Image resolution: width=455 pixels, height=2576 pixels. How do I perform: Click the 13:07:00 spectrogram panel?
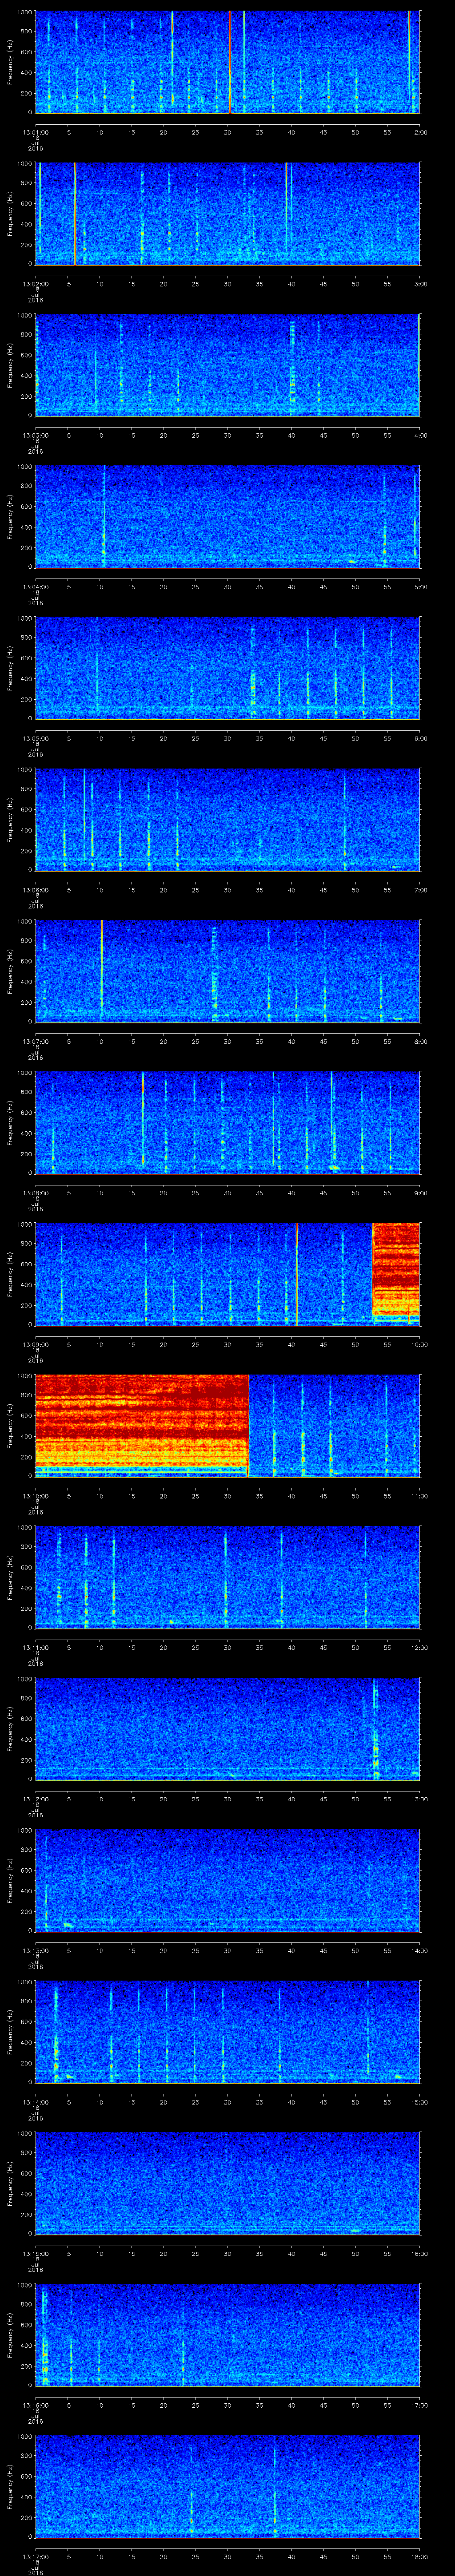(x=228, y=971)
